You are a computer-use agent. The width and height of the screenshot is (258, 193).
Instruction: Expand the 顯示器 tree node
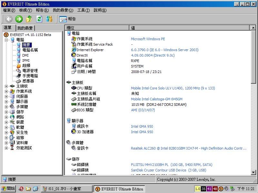click(x=6, y=102)
